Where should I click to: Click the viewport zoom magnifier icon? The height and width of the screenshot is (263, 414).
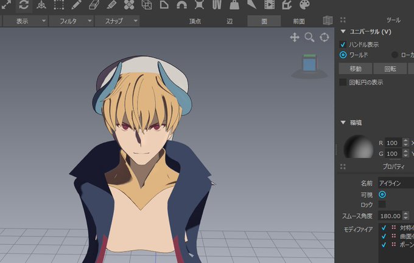(309, 38)
